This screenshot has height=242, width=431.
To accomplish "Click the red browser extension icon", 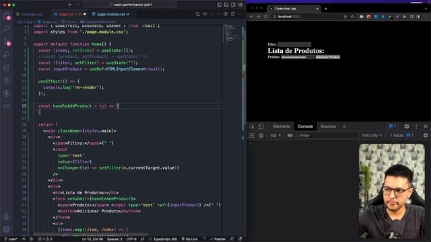I will click(368, 17).
